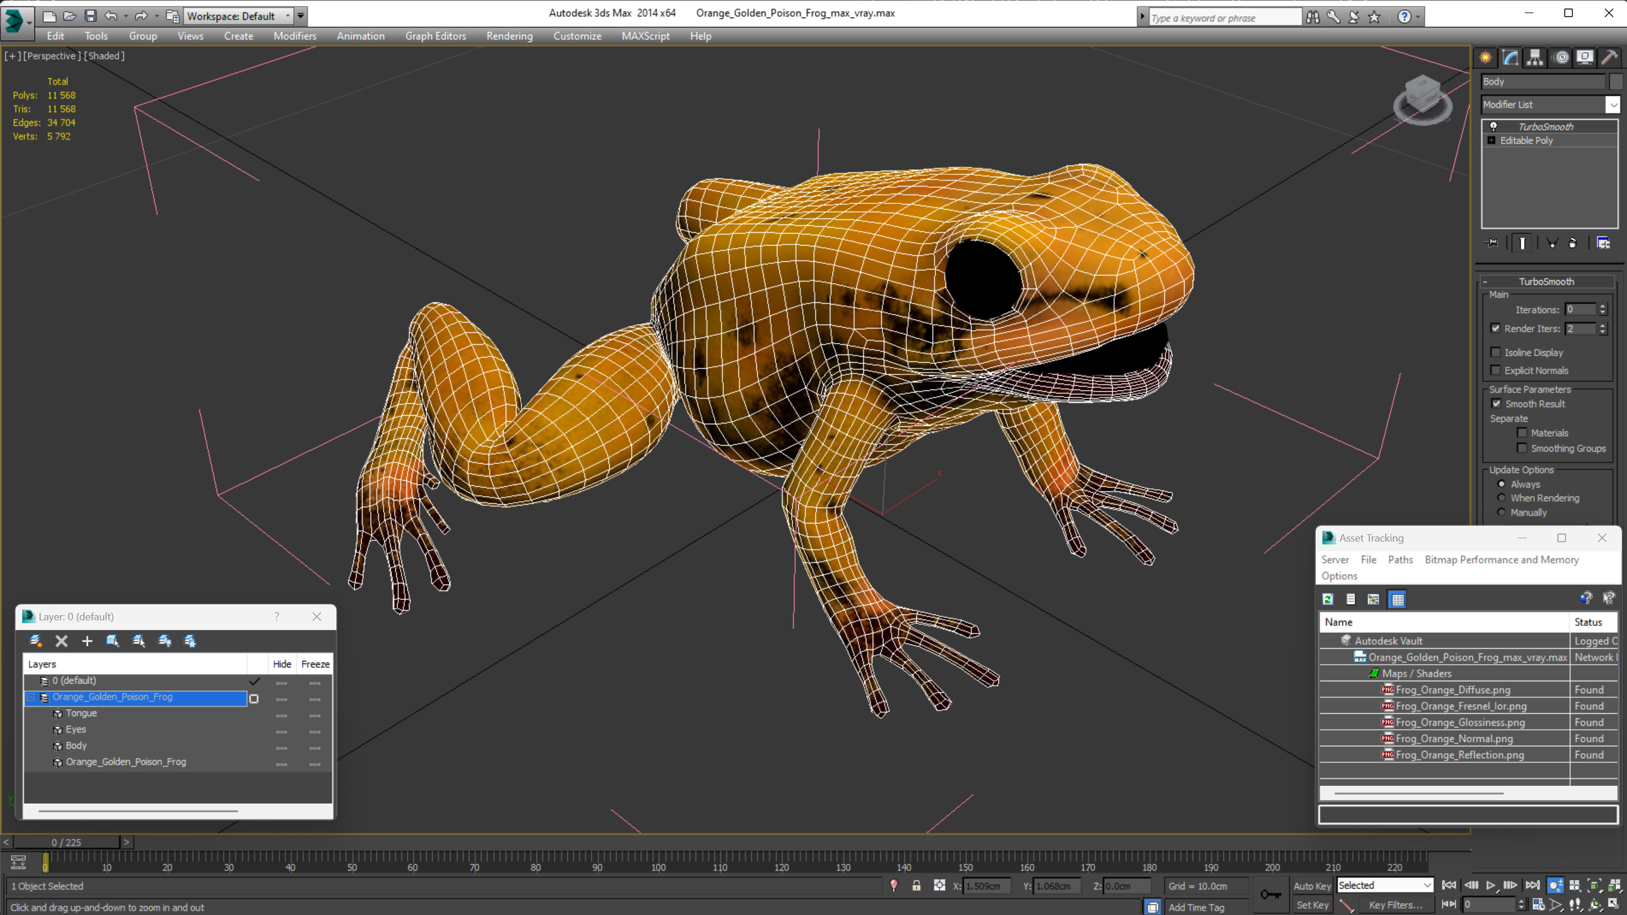Open quick access toolbar customize dropdown arrow
This screenshot has height=915, width=1627.
(301, 16)
